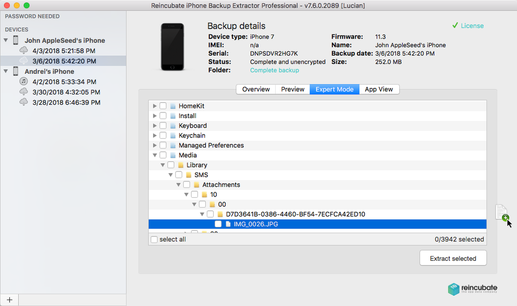Click the iPhone icon beside John AppleSeed's iPhone
This screenshot has height=306, width=517.
click(x=16, y=40)
